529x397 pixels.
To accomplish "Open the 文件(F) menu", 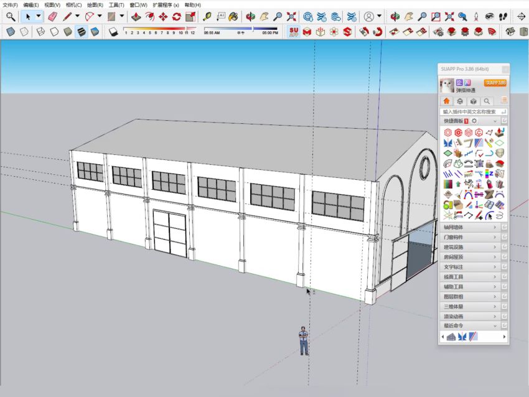I will (10, 5).
